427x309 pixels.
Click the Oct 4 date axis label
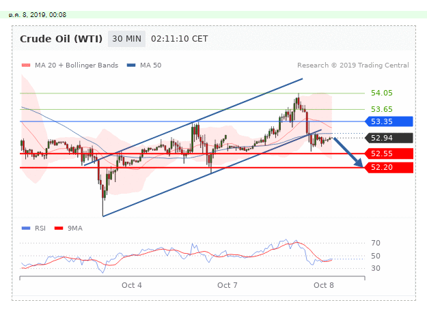pyautogui.click(x=132, y=285)
